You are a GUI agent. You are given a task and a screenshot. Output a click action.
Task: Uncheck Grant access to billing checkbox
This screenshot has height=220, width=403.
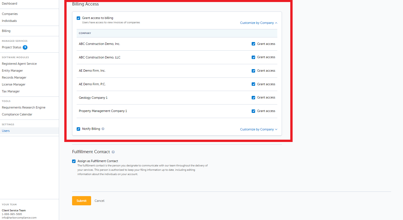pyautogui.click(x=78, y=18)
